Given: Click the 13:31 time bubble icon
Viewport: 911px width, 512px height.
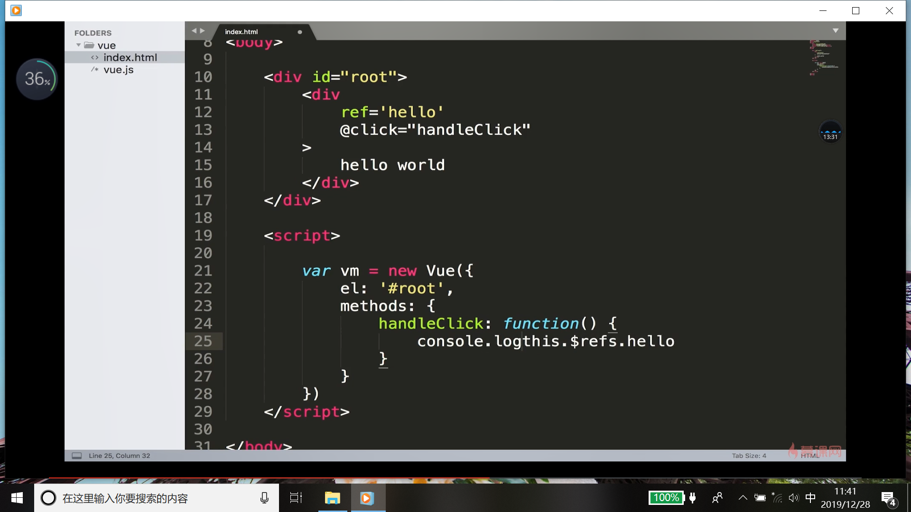Looking at the screenshot, I should coord(830,132).
